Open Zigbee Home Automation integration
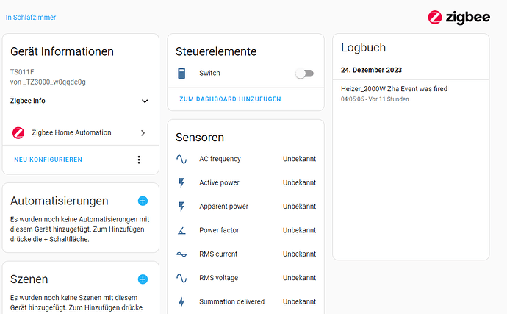Screen dimensions: 507x314 [x=81, y=132]
